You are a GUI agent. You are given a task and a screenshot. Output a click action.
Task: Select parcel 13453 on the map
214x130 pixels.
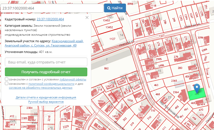[106, 20]
